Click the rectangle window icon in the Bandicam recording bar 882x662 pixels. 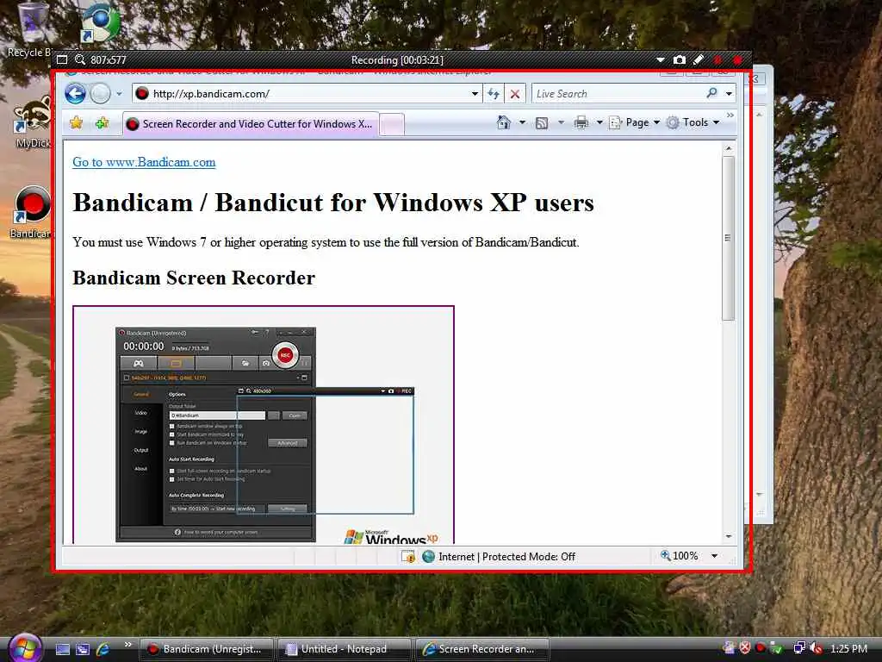pyautogui.click(x=62, y=59)
